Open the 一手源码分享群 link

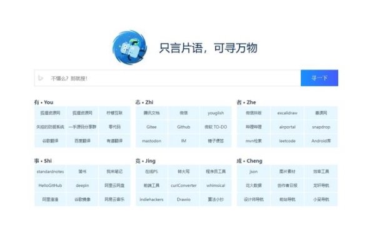tap(82, 127)
